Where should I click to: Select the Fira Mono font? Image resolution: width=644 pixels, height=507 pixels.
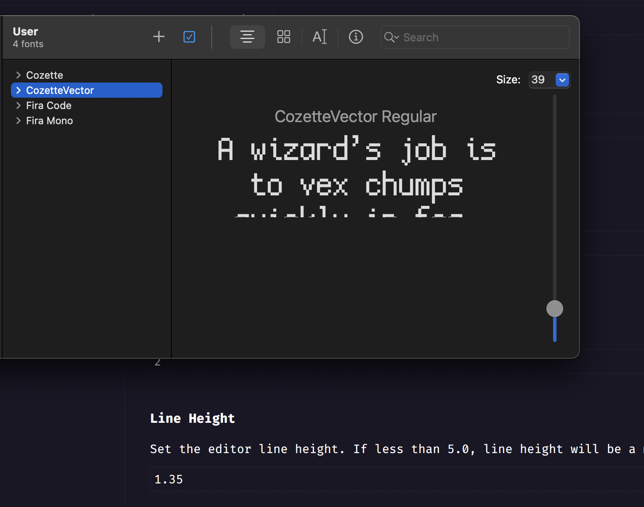pos(49,120)
